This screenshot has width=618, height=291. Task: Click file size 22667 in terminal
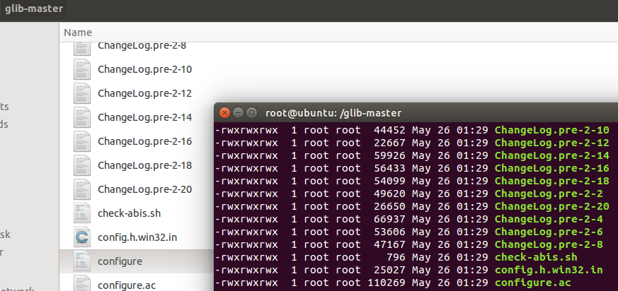pos(389,143)
